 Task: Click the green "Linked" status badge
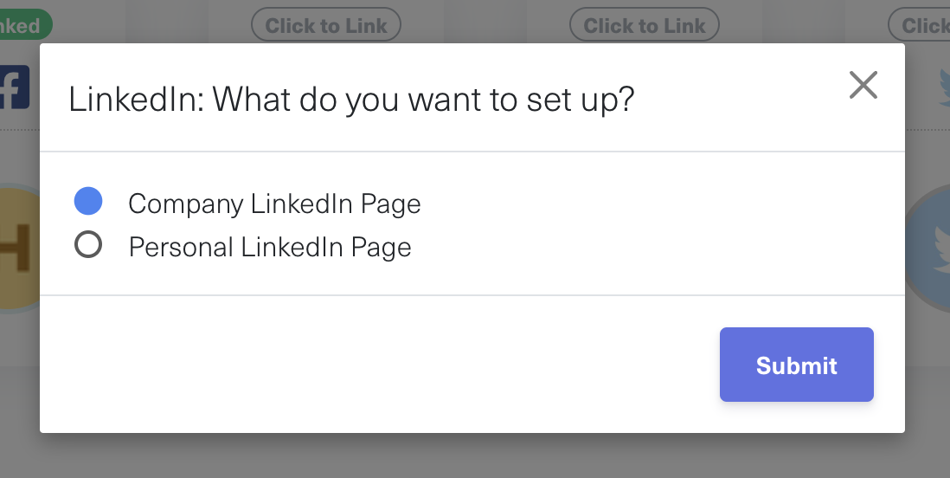[23, 25]
